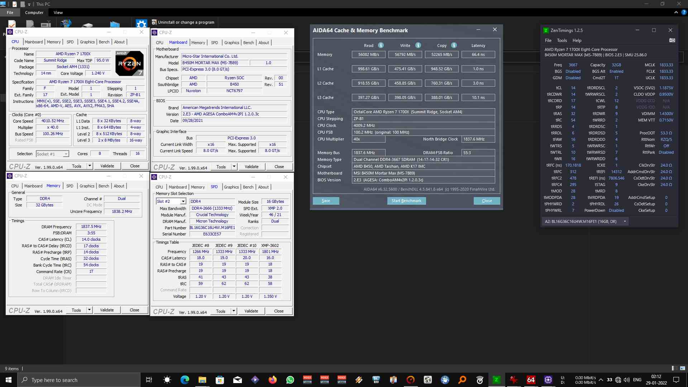Open Task View on the taskbar
This screenshot has width=688, height=387.
(x=149, y=380)
